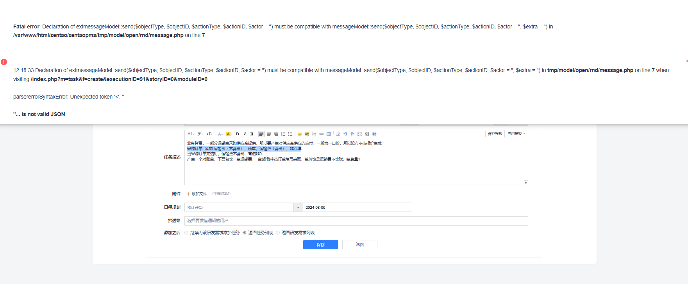Click the bold 'Fatal error' label

(x=26, y=26)
